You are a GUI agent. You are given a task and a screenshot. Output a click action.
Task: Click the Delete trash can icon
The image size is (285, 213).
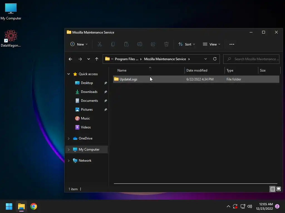[166, 44]
